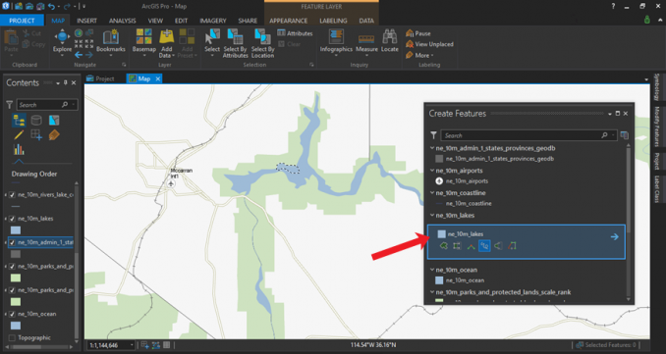Image resolution: width=666 pixels, height=354 pixels.
Task: Go to previous extent arrow
Action: tap(79, 55)
